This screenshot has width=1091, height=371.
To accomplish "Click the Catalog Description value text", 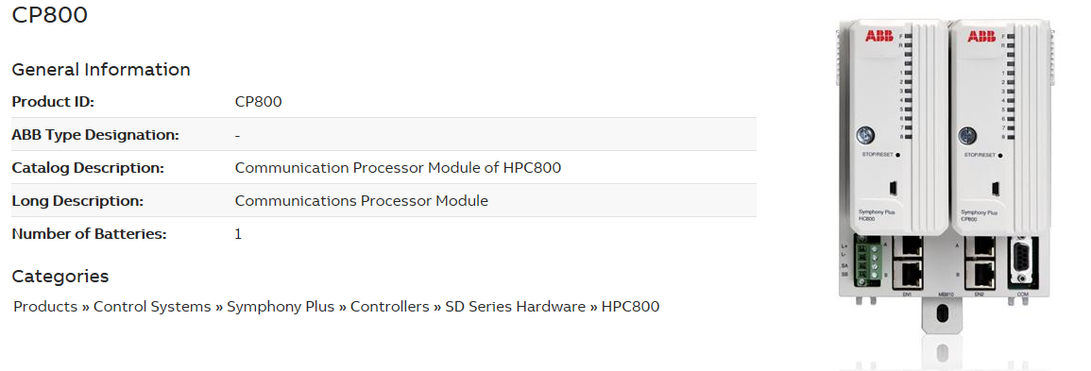I will coord(398,168).
